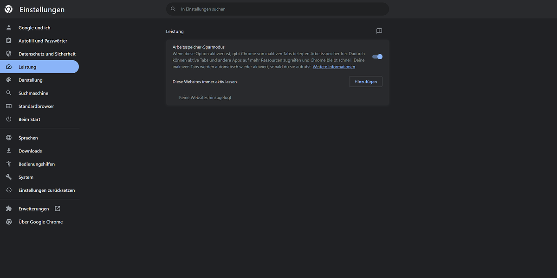The image size is (557, 278).
Task: Click the external link icon next to Erweiterungen
Action: [x=58, y=208]
